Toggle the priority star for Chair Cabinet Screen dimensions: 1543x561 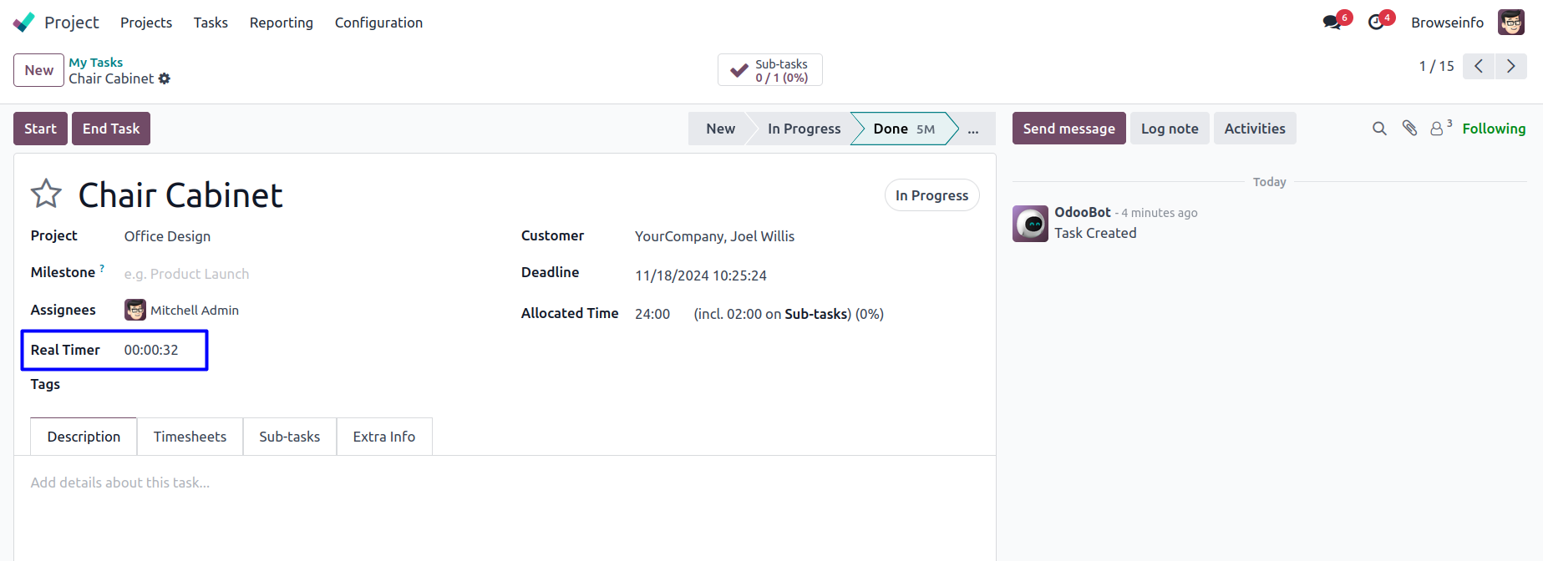click(x=46, y=195)
